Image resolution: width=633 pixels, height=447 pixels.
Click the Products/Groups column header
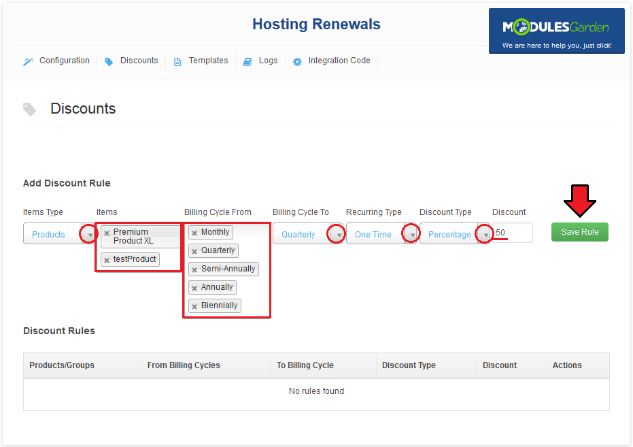(x=82, y=365)
